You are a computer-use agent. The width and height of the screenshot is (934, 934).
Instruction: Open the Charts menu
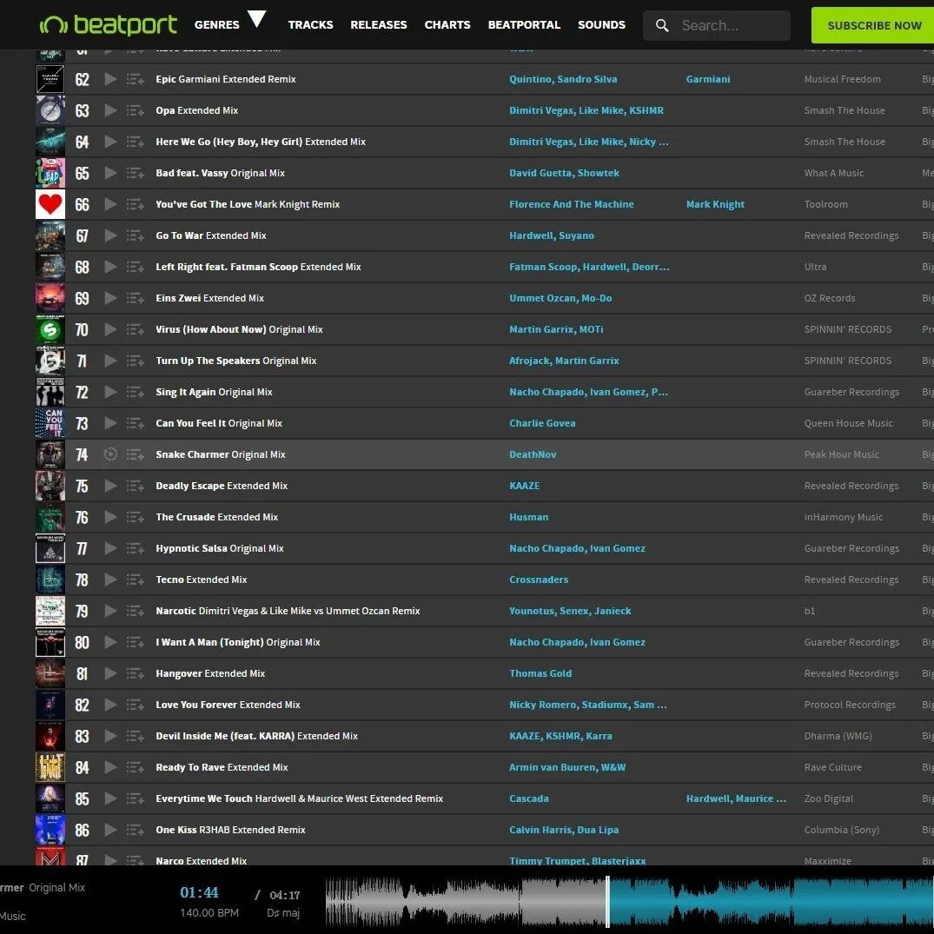tap(447, 25)
